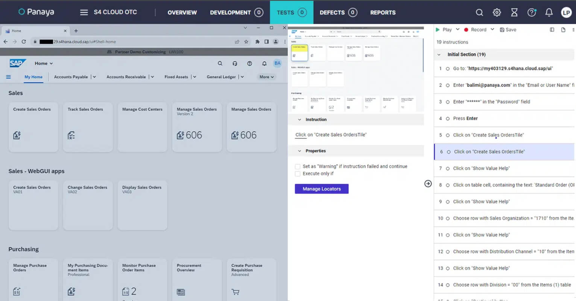This screenshot has height=301, width=576.
Task: Select step 7 Click on Show Value Help
Action: coord(505,169)
